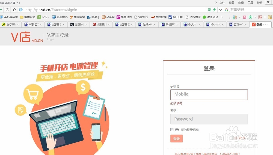Open the 橙领学堂 bookmark
Image resolution: width=273 pixels, height=155 pixels.
(77, 17)
